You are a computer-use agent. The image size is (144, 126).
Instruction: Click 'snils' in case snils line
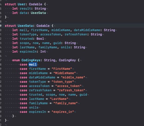(x=34, y=108)
